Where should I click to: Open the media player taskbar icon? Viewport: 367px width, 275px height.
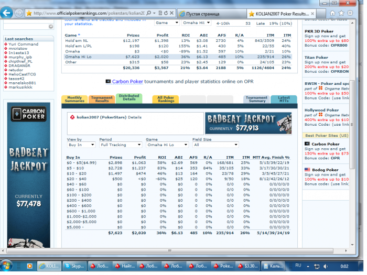pyautogui.click(x=29, y=266)
